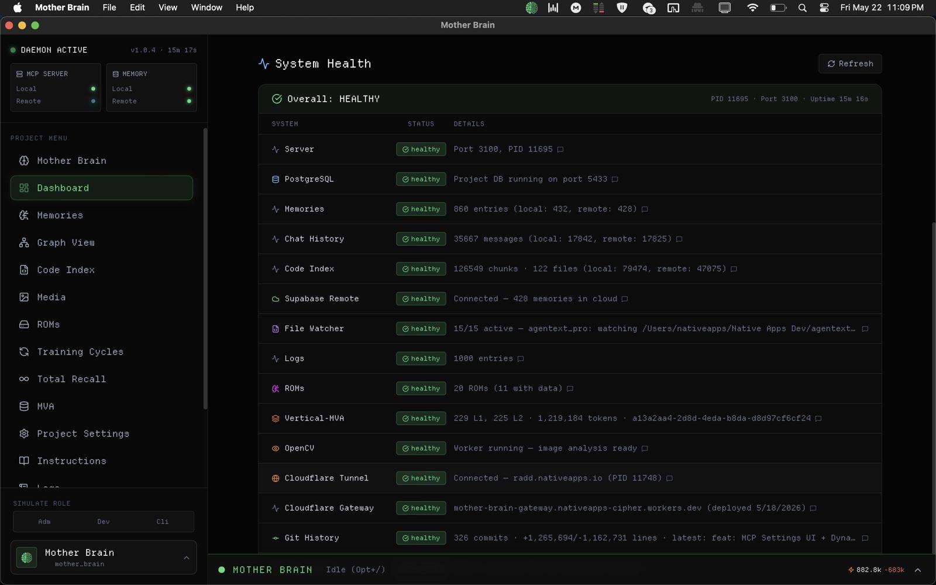Click the MCP Server status card

[56, 87]
